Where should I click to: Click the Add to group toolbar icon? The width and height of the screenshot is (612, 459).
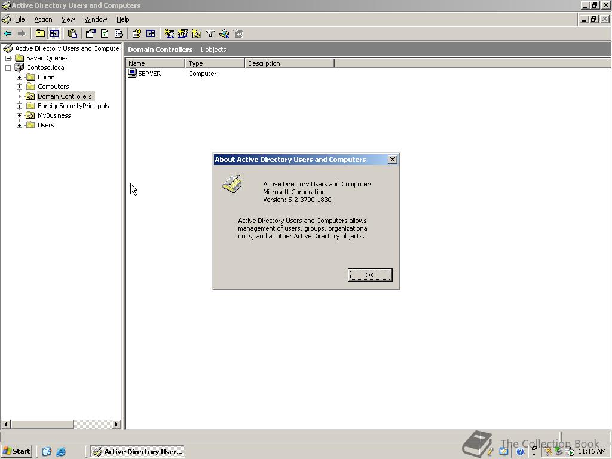(x=238, y=34)
